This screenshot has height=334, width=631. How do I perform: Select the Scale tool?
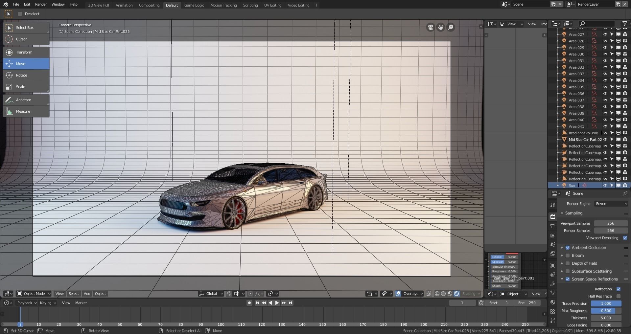coord(26,87)
